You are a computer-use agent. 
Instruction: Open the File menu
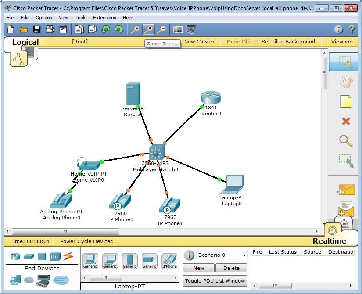pos(10,18)
